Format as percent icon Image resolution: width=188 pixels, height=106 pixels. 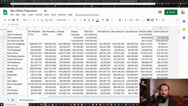pyautogui.click(x=38, y=20)
